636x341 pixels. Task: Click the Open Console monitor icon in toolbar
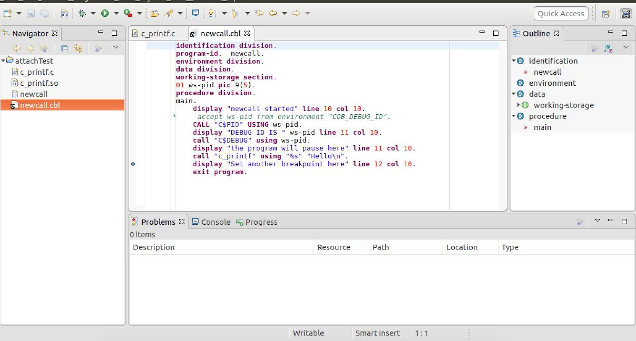point(196,13)
